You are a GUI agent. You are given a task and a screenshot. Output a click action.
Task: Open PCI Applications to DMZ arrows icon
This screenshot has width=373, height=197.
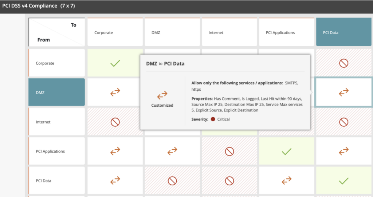(x=172, y=151)
